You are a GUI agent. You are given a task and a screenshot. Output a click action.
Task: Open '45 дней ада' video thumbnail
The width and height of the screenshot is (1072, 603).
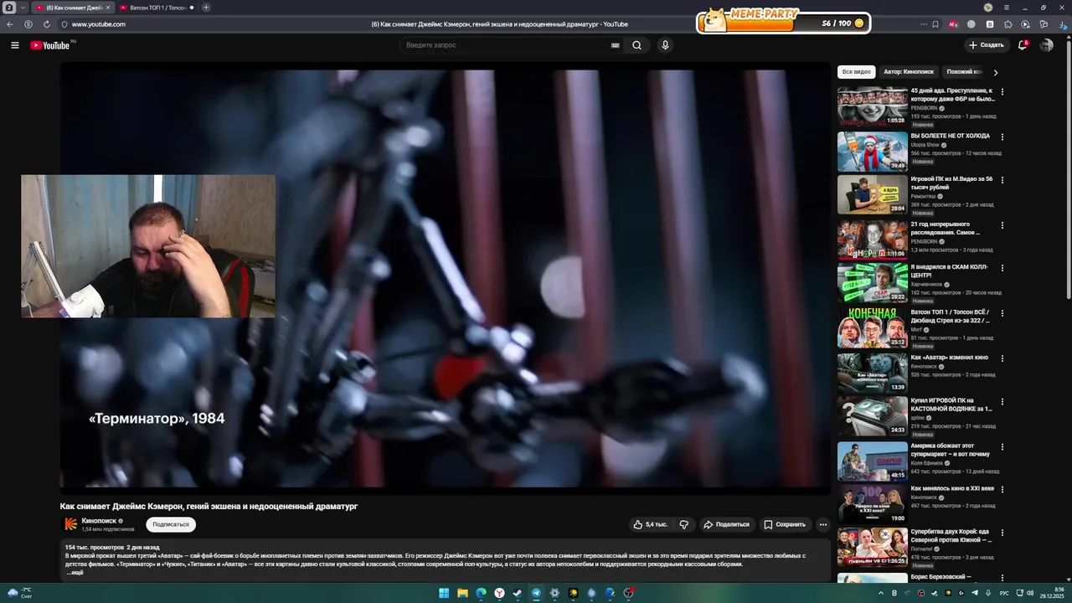[x=872, y=106]
